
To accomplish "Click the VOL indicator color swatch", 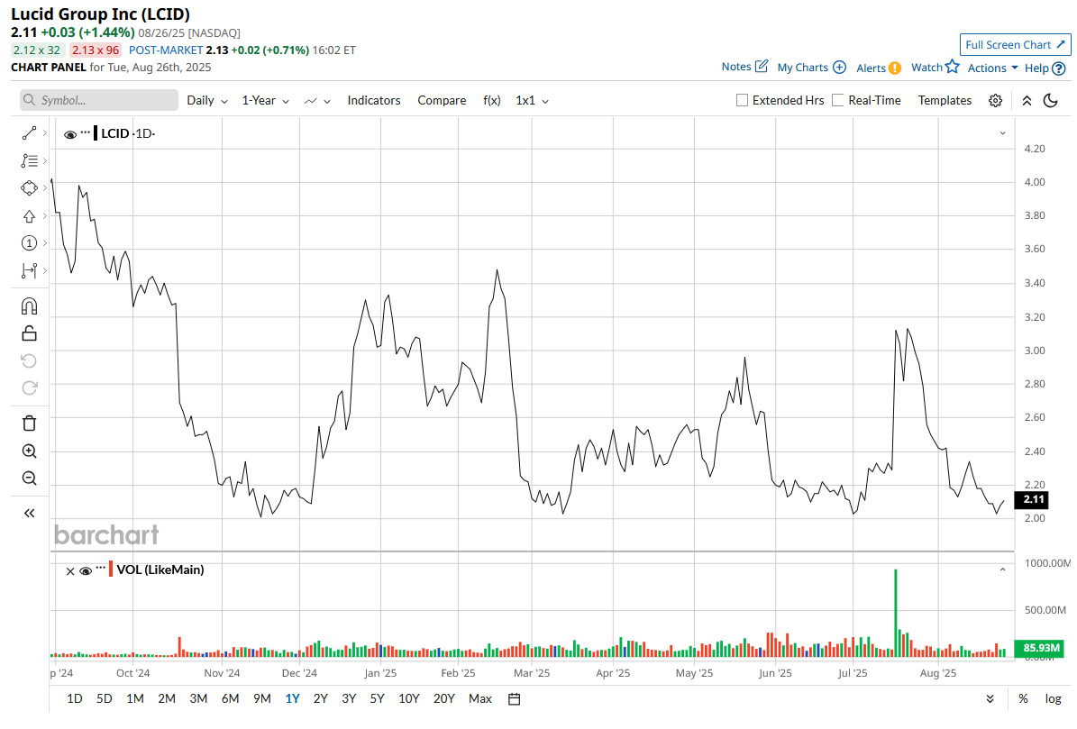I will point(111,570).
